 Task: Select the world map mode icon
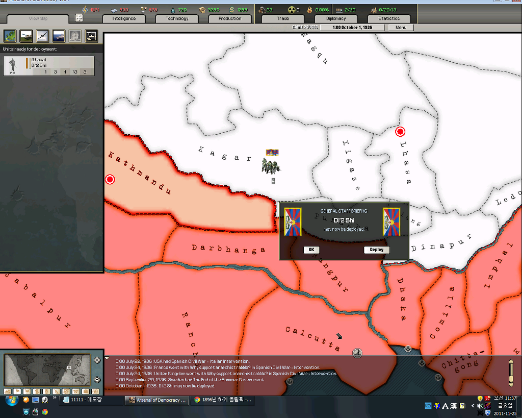(10, 36)
